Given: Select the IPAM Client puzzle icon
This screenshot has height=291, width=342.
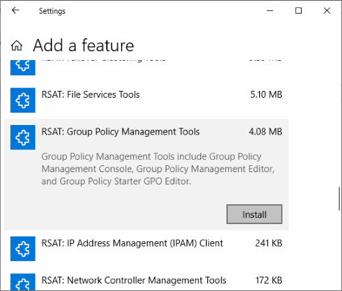Looking at the screenshot, I should (x=23, y=249).
